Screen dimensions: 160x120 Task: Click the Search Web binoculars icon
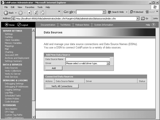110,12
